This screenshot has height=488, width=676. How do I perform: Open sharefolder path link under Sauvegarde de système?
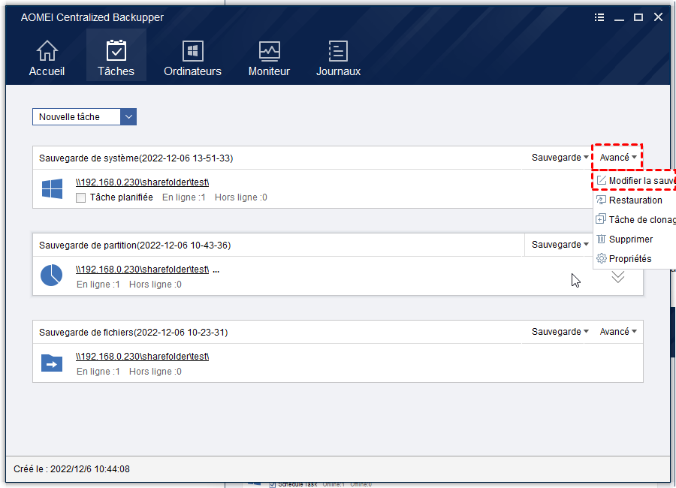tap(142, 182)
